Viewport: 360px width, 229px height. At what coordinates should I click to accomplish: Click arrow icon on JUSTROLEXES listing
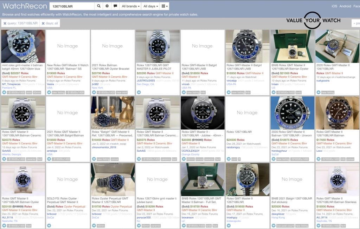click(x=139, y=92)
